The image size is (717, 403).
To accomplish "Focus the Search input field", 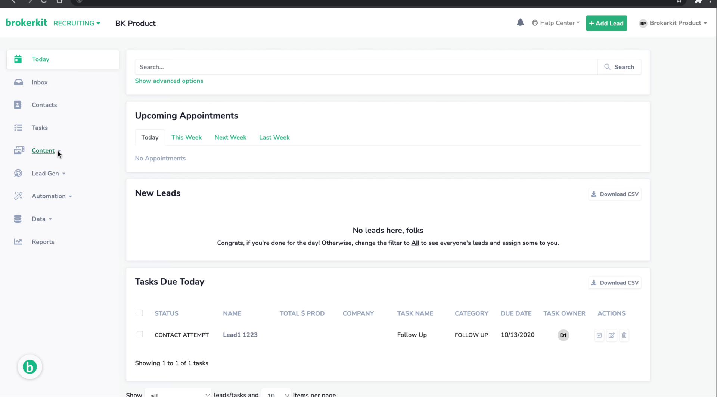I will click(366, 67).
